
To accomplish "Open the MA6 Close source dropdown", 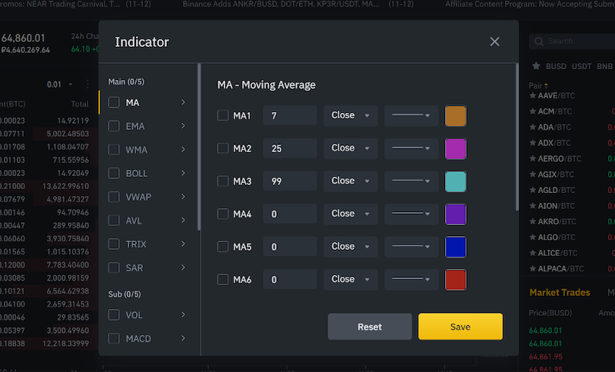I will [x=351, y=279].
